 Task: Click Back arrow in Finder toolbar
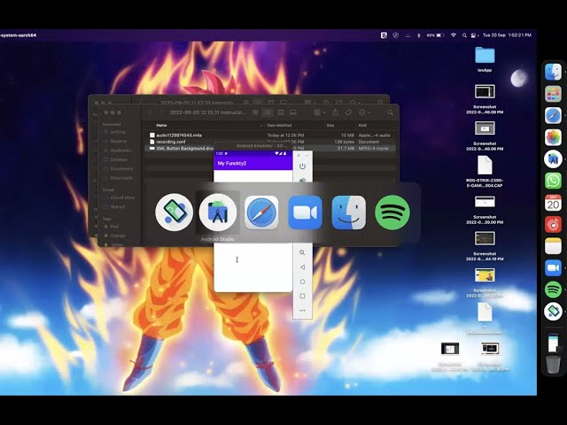click(x=151, y=112)
